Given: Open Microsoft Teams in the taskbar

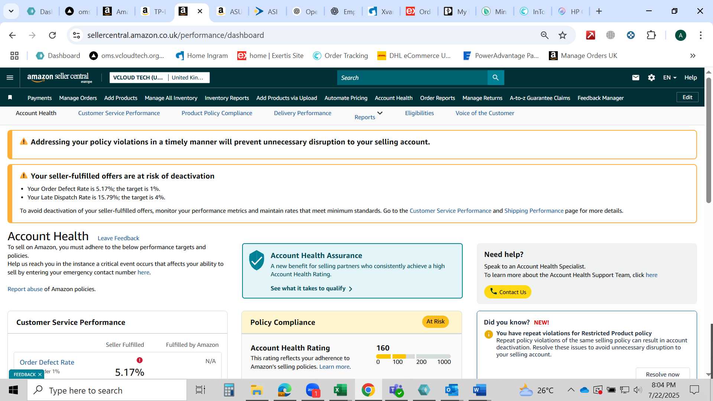Looking at the screenshot, I should [396, 390].
